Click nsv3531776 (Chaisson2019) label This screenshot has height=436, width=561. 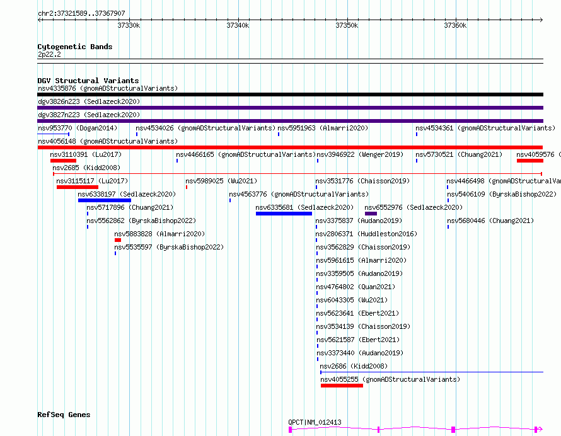coord(362,181)
